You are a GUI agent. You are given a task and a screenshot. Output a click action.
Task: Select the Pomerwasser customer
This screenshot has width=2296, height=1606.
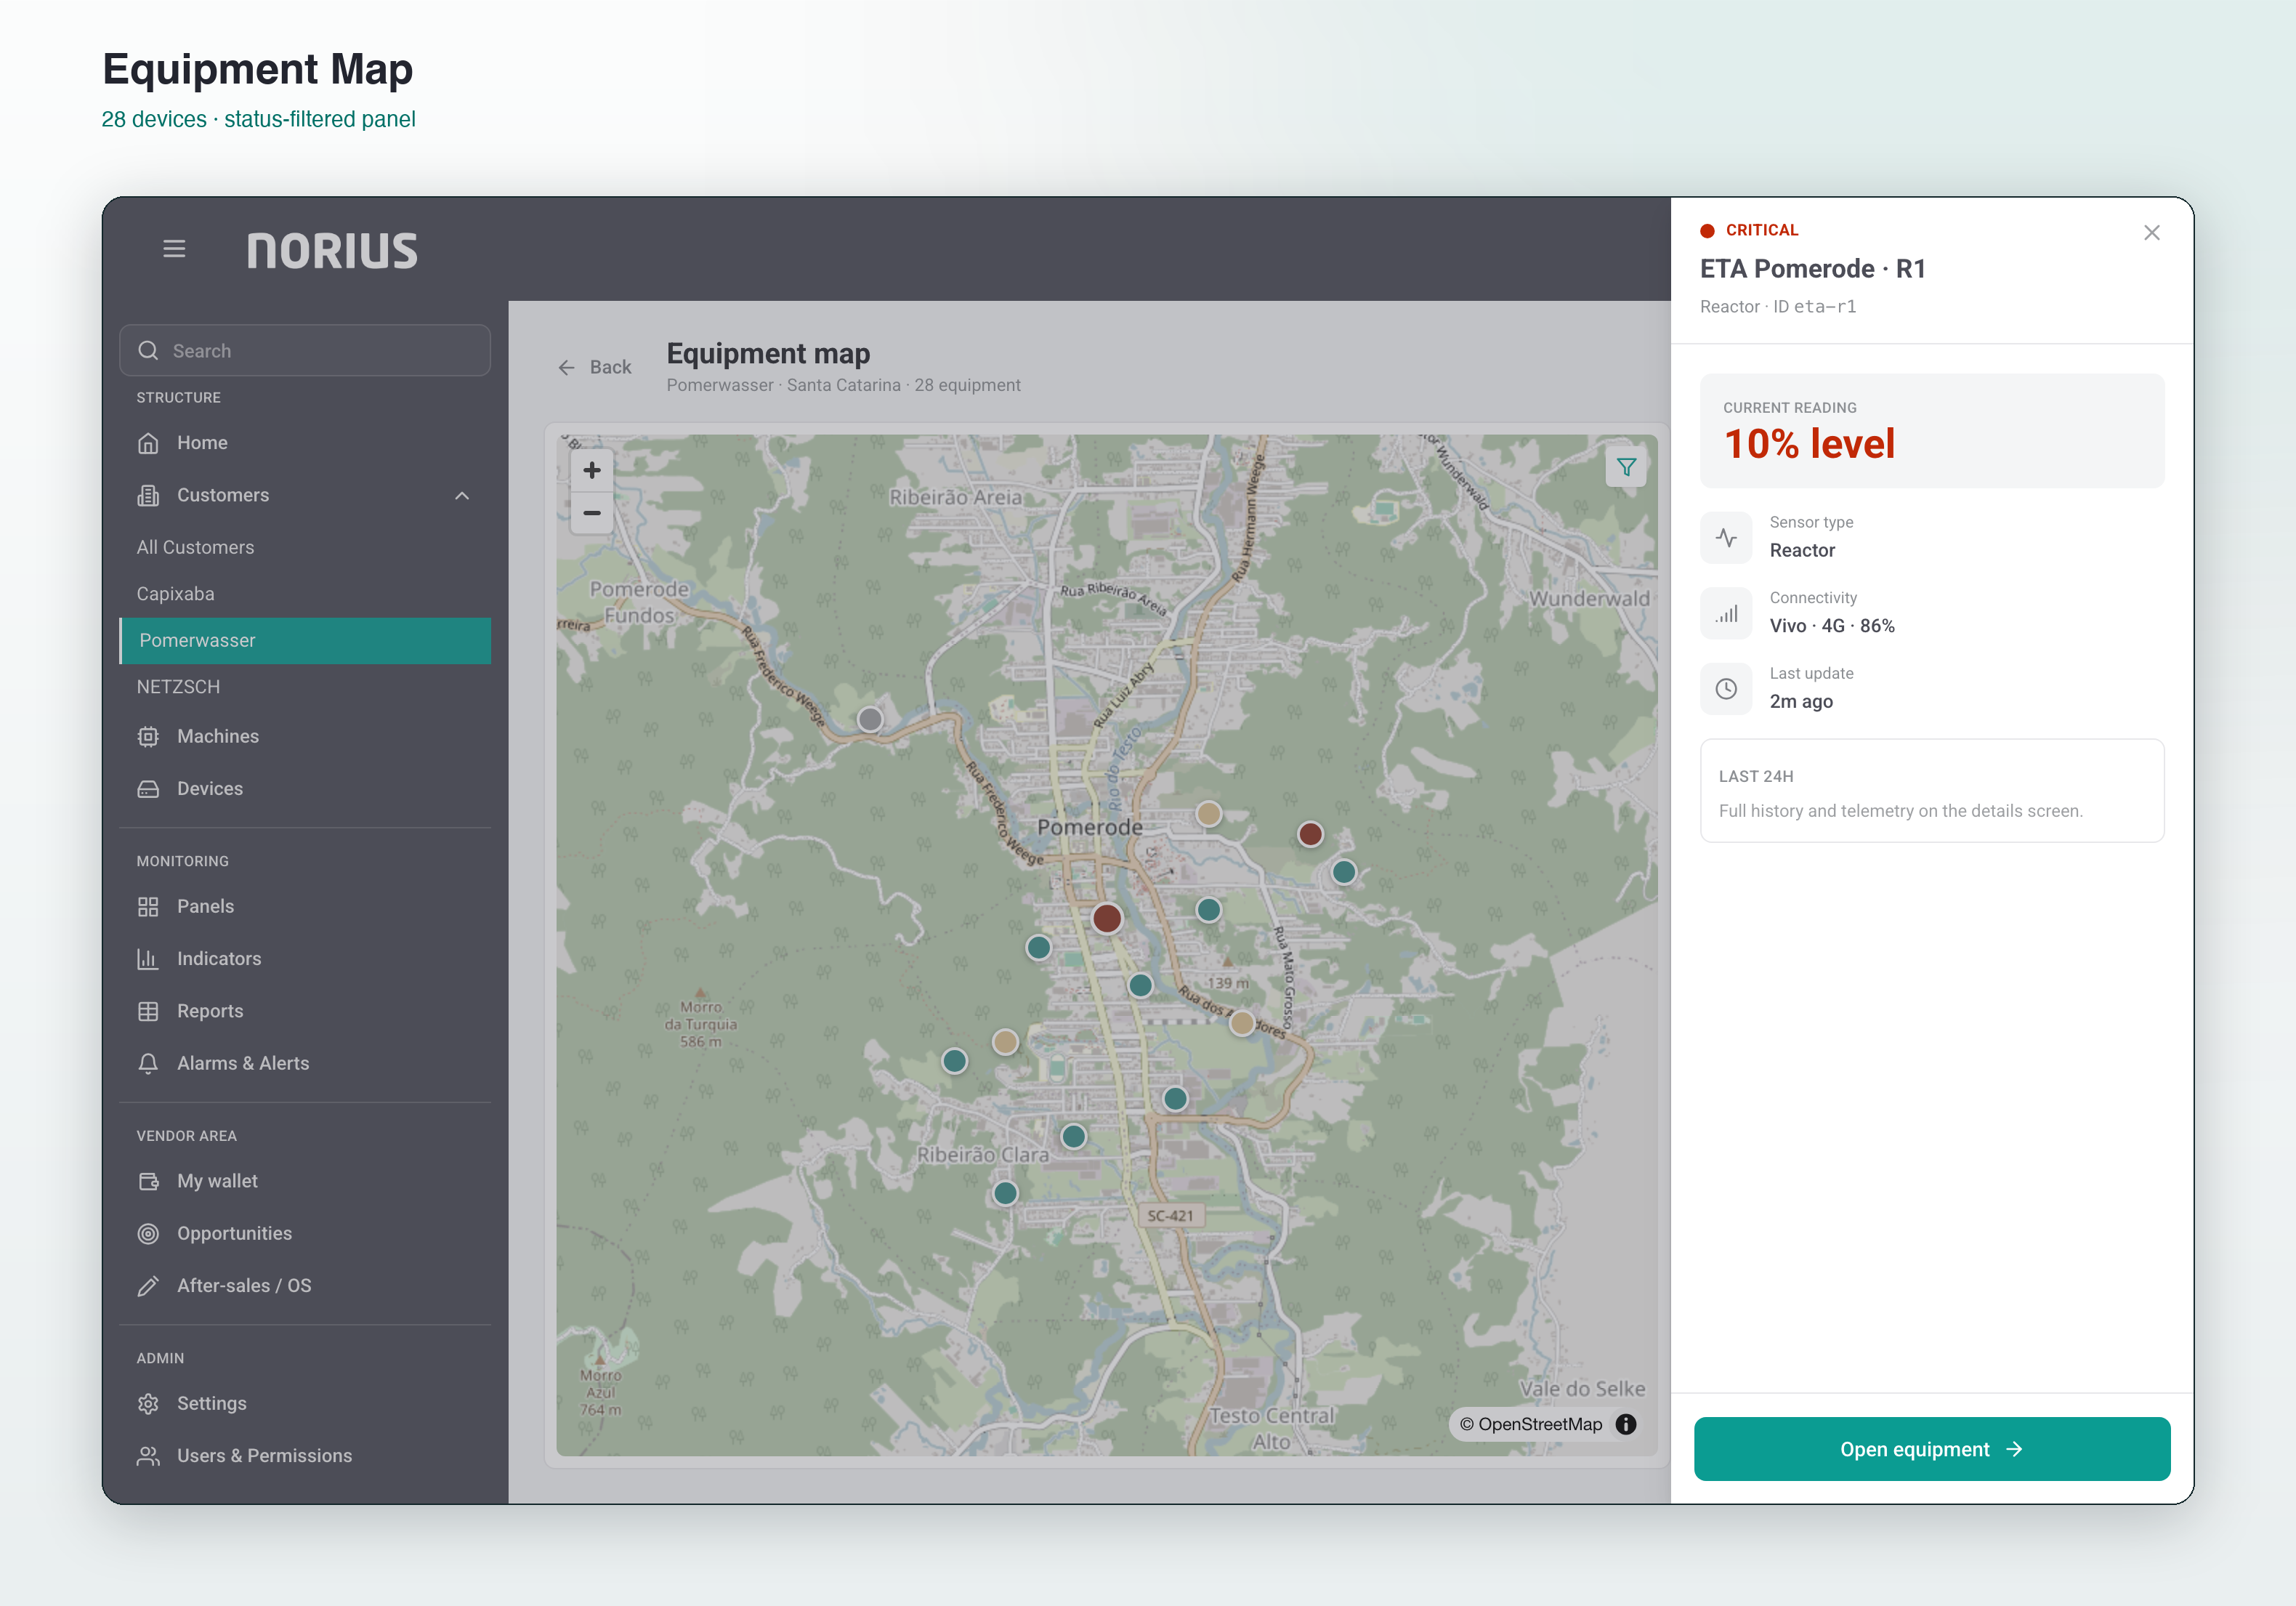pyautogui.click(x=305, y=641)
